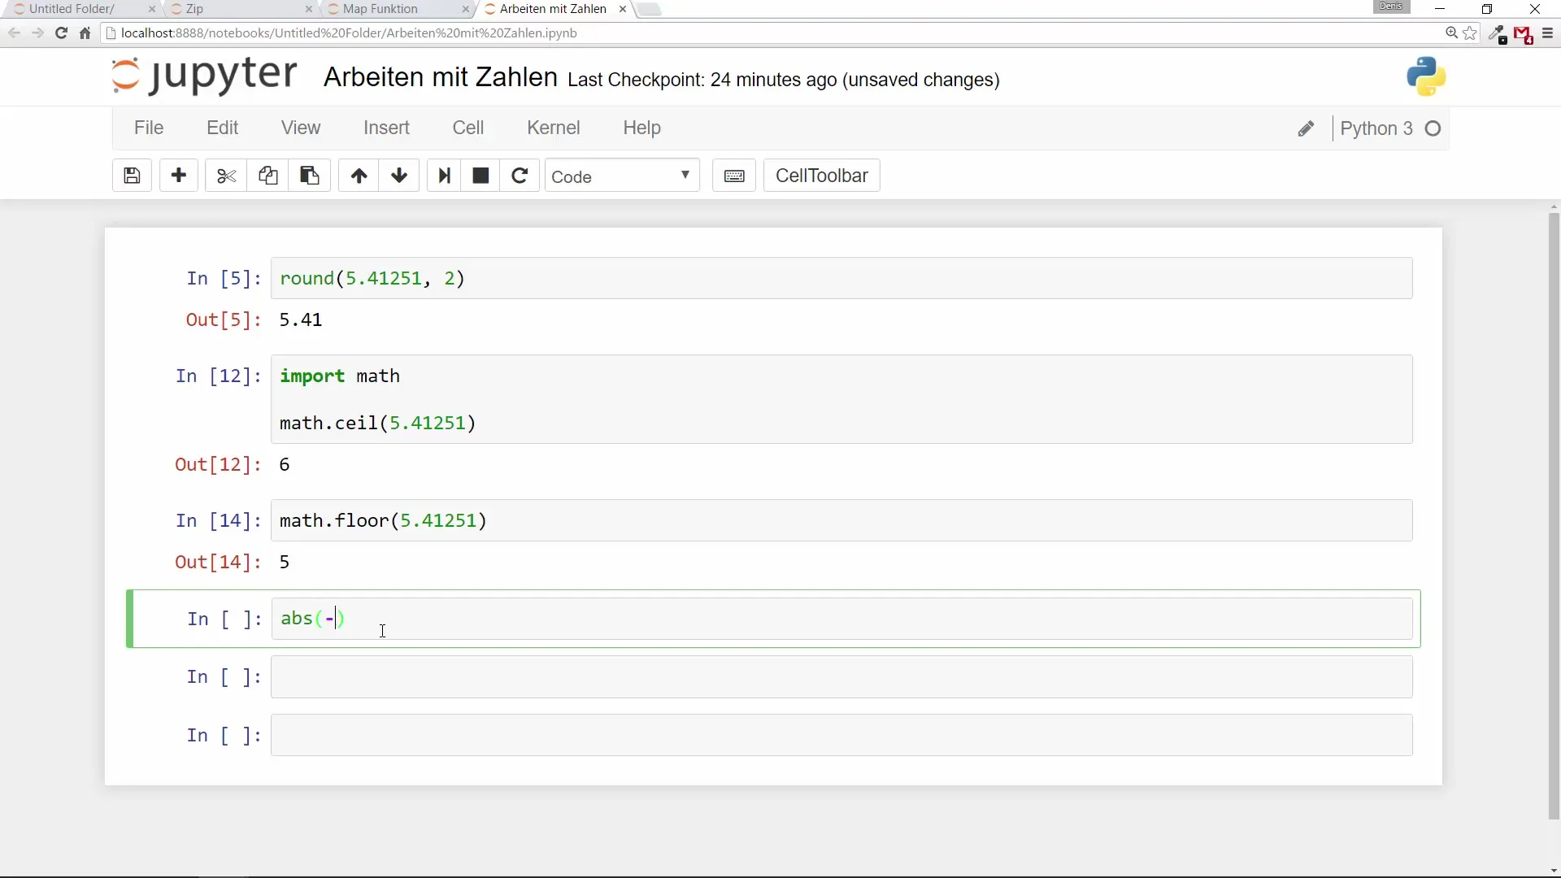The height and width of the screenshot is (878, 1561).
Task: Open the Gmail extension icon
Action: (x=1523, y=34)
